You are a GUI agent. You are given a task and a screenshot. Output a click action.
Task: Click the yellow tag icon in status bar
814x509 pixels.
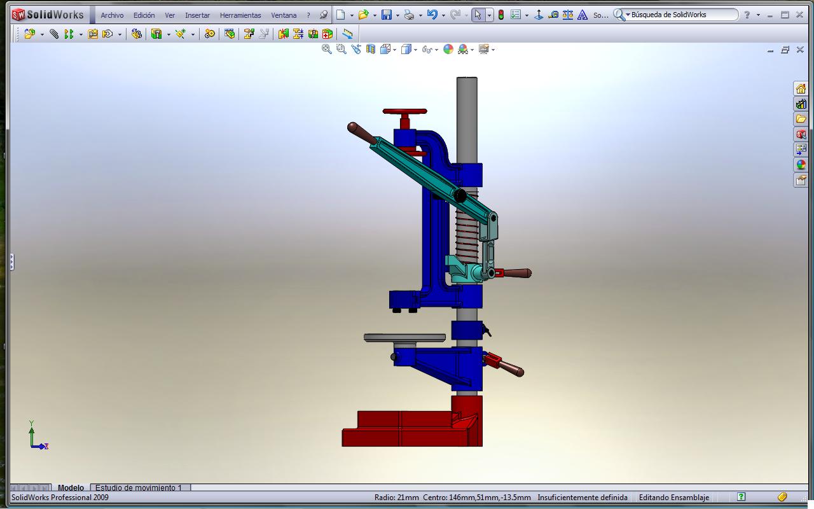[x=782, y=497]
